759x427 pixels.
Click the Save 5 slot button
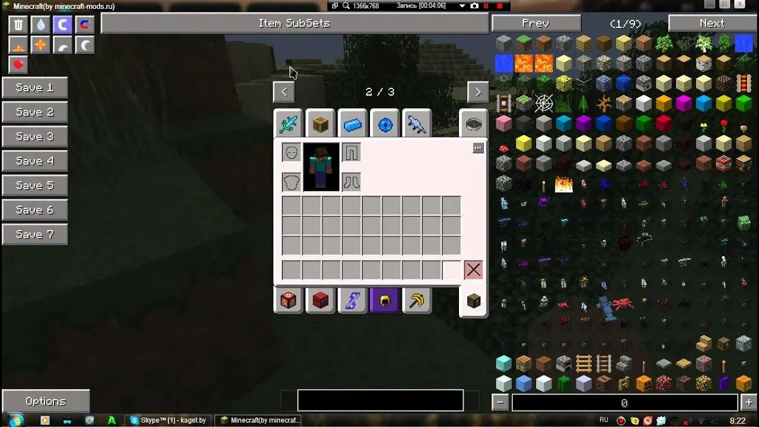pyautogui.click(x=34, y=186)
